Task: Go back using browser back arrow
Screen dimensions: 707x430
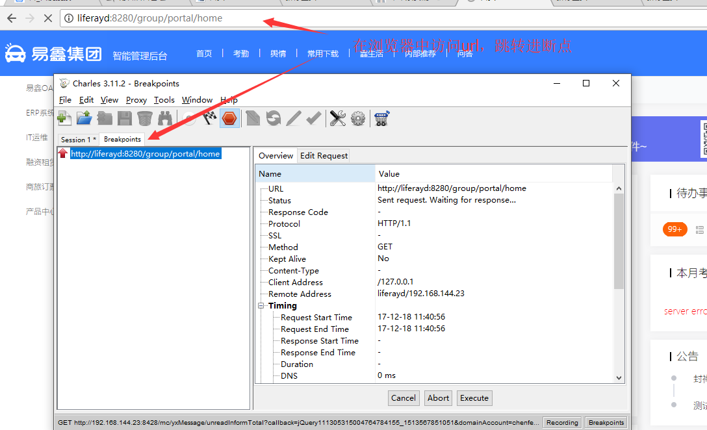Action: coord(12,18)
